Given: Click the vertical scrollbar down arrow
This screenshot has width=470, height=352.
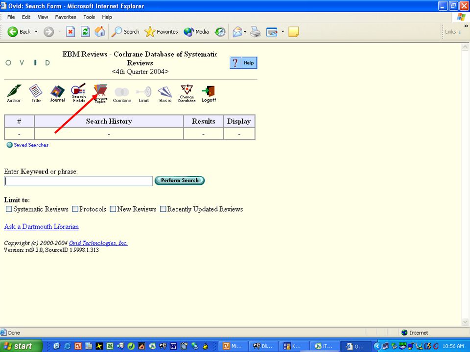Looking at the screenshot, I should point(465,322).
